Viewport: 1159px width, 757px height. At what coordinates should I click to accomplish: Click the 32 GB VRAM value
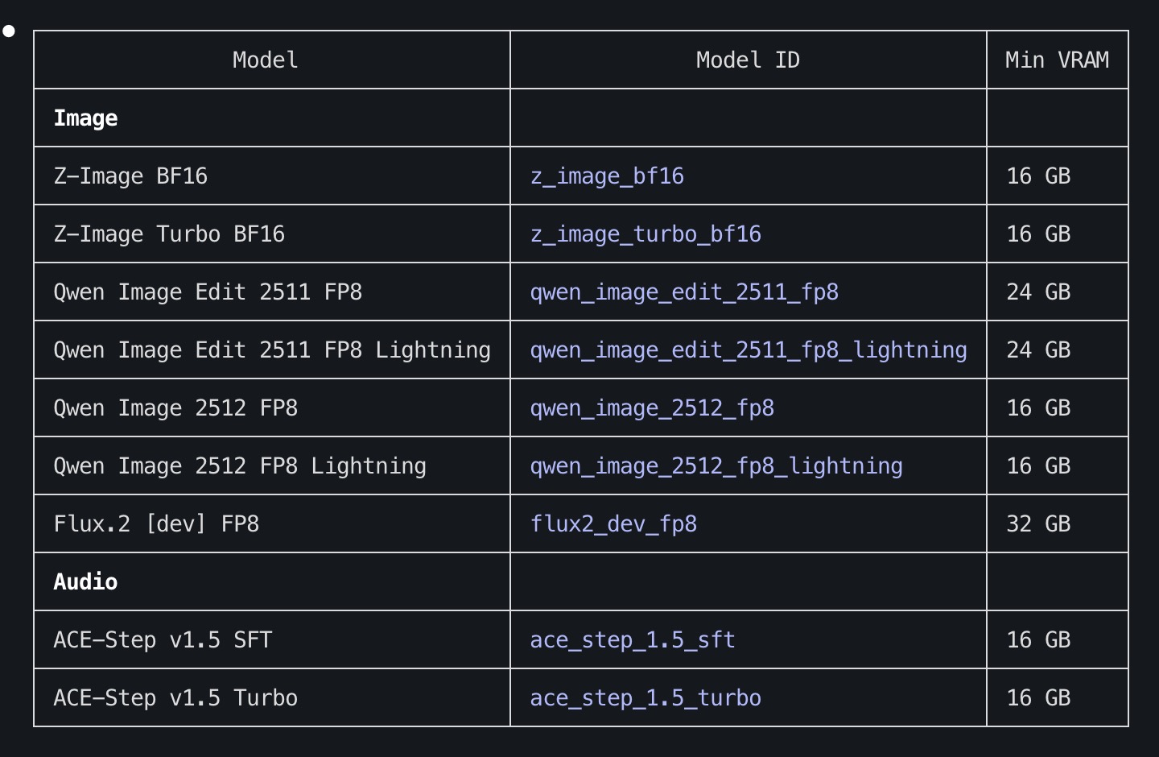tap(1038, 524)
